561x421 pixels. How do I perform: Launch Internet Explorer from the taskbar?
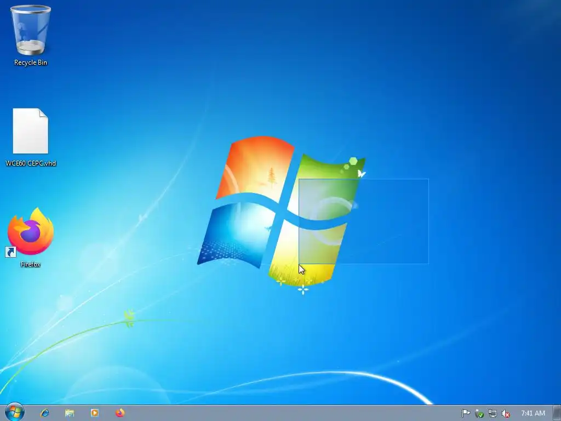tap(45, 413)
